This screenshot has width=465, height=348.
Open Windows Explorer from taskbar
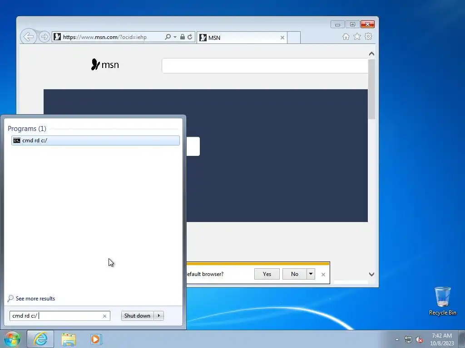pyautogui.click(x=69, y=339)
